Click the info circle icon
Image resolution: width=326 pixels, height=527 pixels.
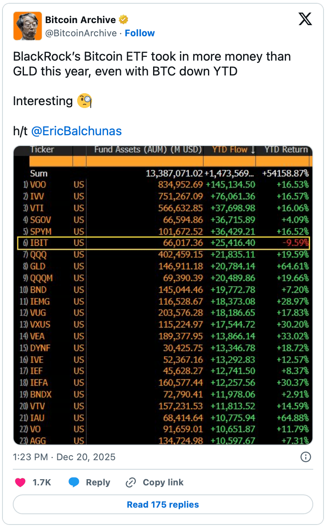[305, 457]
